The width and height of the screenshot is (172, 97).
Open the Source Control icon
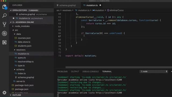[x=4, y=25]
